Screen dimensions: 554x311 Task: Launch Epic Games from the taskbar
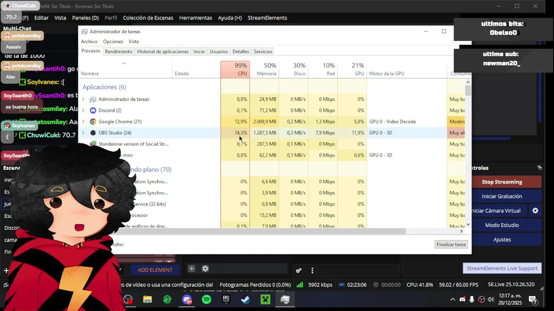226,299
